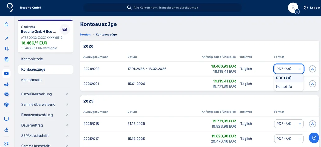Click the Logout button
Viewport: 321px width, 147px height.
click(x=312, y=8)
